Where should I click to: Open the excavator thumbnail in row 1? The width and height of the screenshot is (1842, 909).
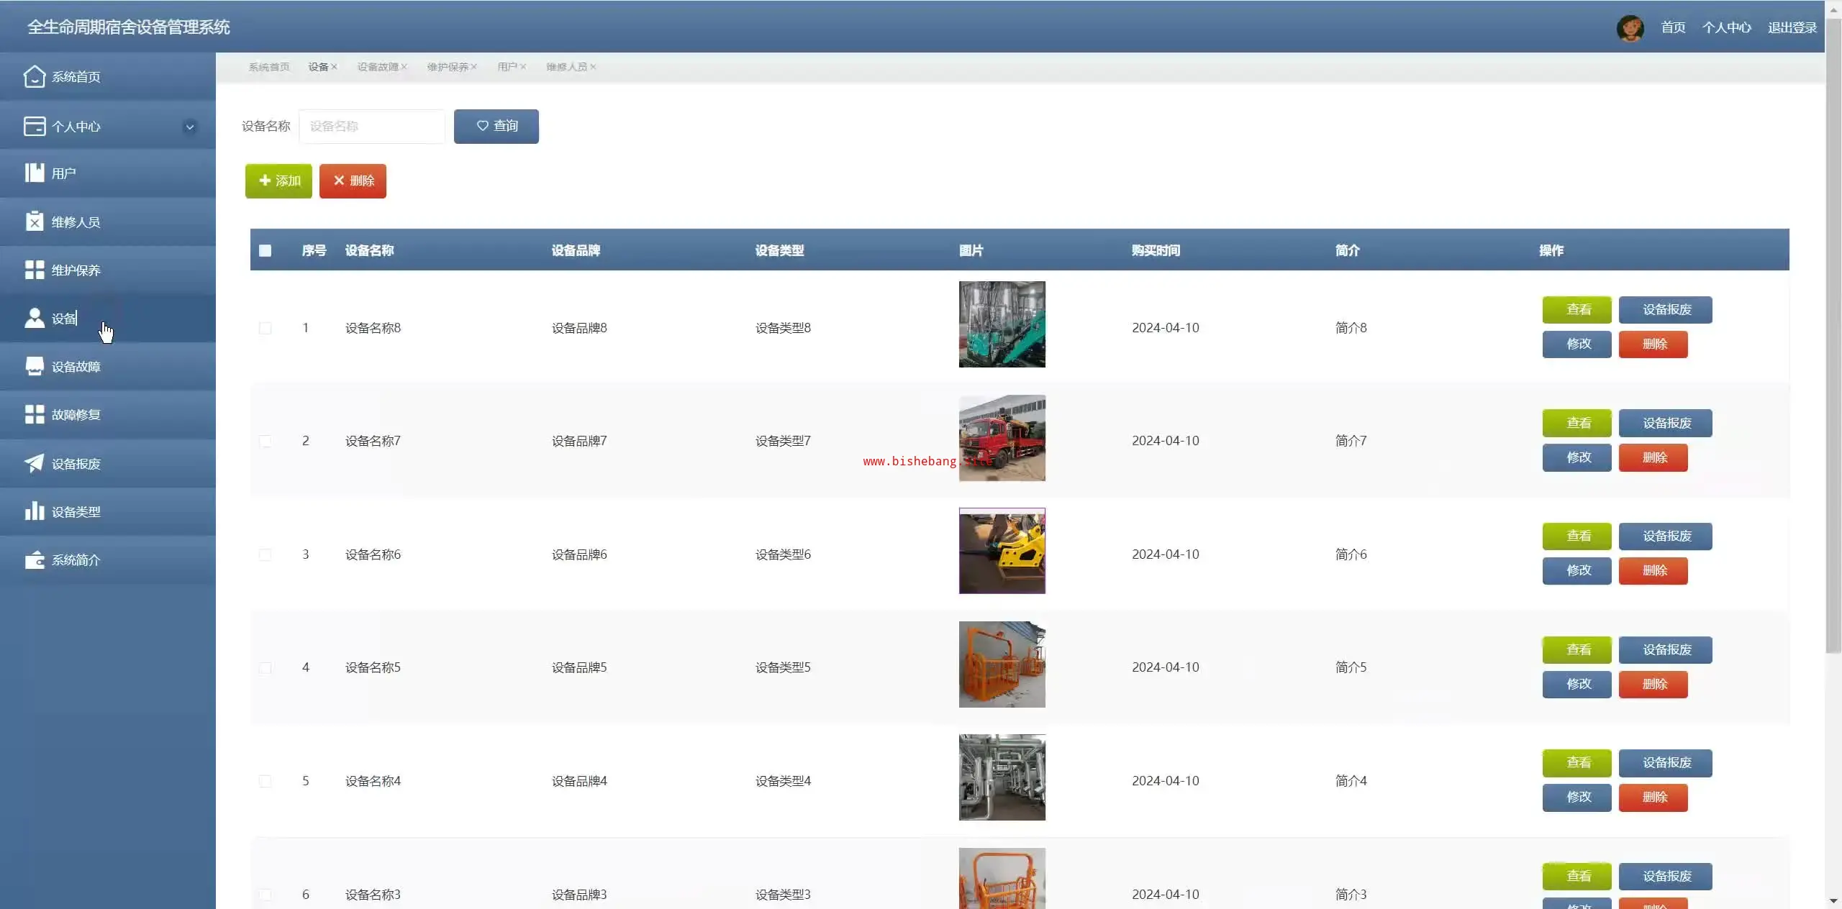click(x=1002, y=324)
